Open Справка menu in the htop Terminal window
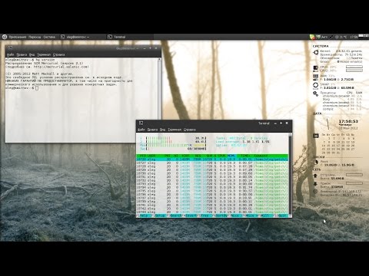Screen dimensions: 369x276 189,130
